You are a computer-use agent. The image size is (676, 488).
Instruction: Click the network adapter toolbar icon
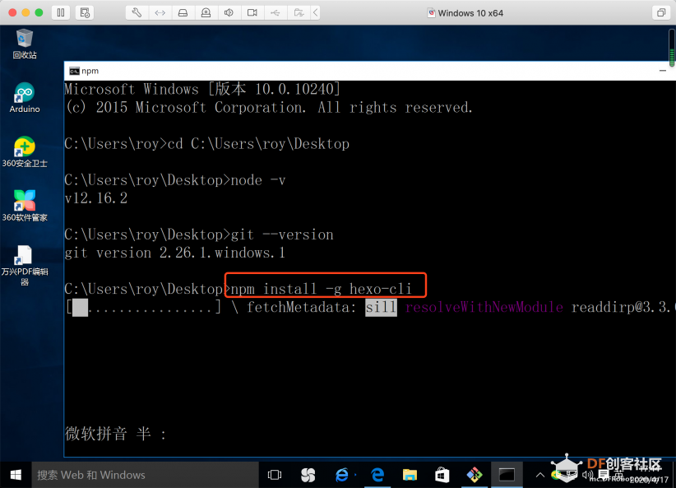pos(160,12)
